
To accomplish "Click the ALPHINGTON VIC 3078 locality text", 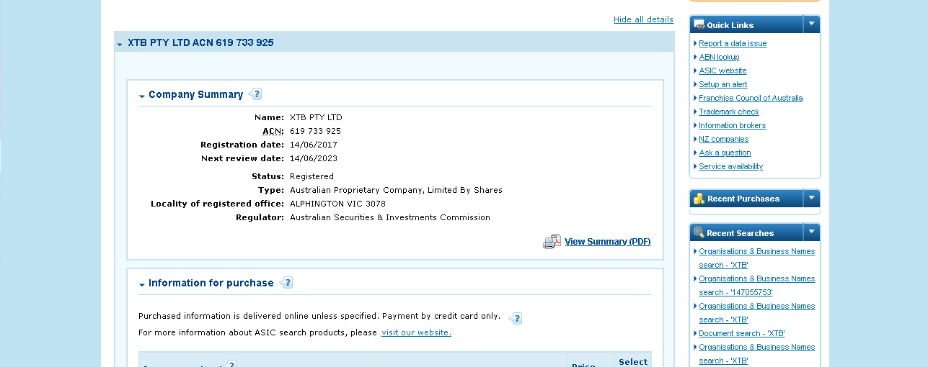I will [x=337, y=204].
